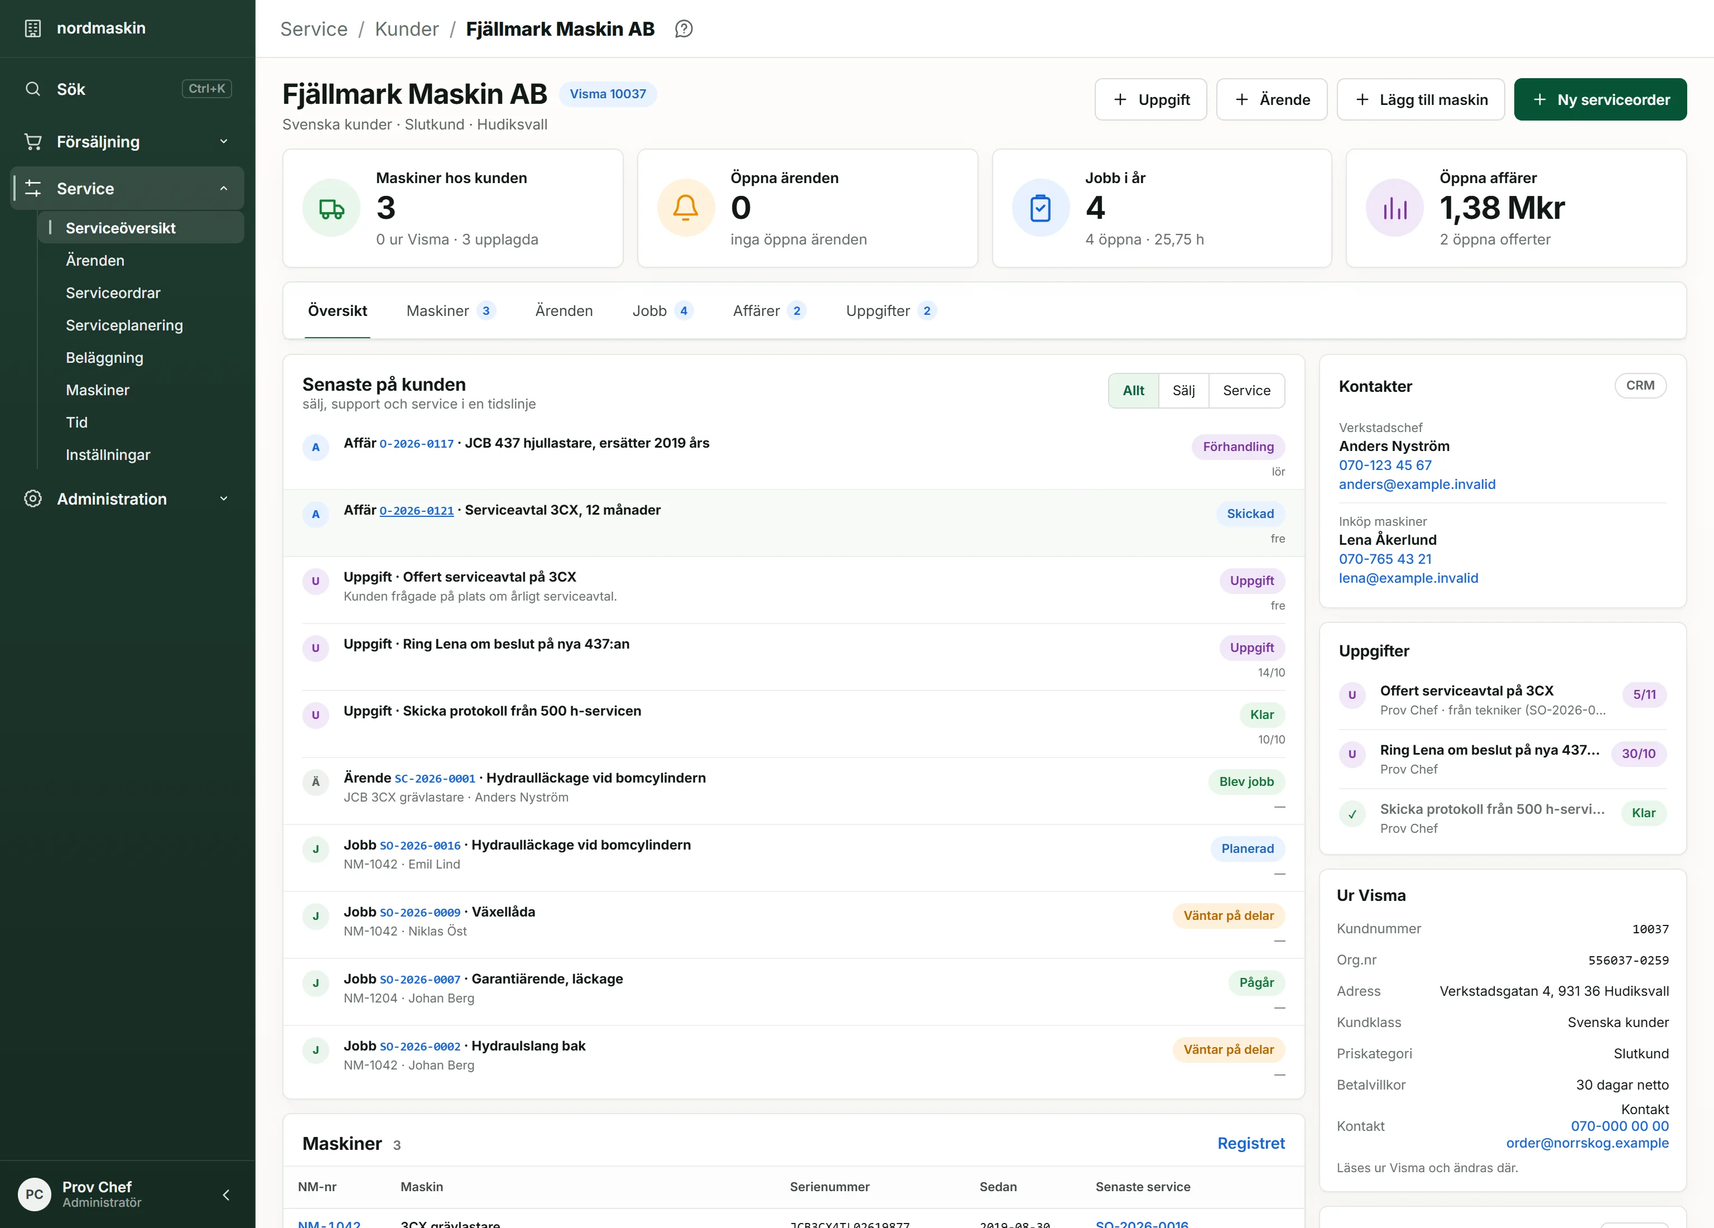Viewport: 1714px width, 1228px height.
Task: Click the Administration gear icon
Action: coord(32,499)
